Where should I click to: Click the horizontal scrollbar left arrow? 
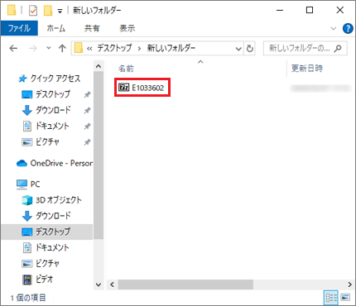(x=112, y=284)
